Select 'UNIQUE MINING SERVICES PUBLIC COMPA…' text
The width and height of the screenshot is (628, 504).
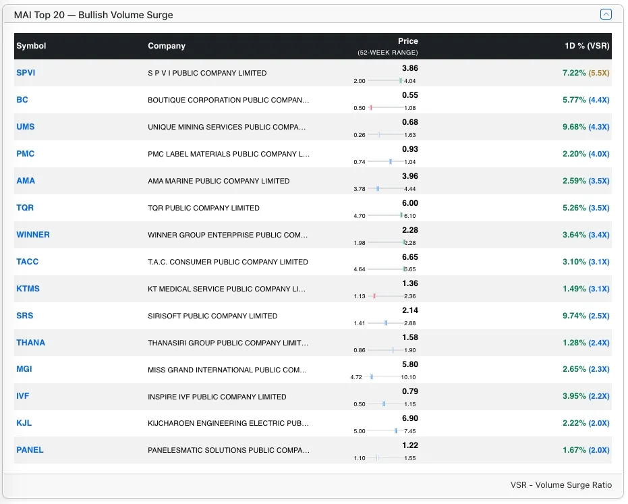(x=227, y=127)
